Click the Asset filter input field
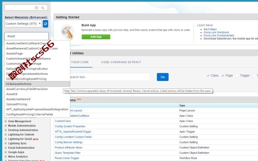 [27, 36]
